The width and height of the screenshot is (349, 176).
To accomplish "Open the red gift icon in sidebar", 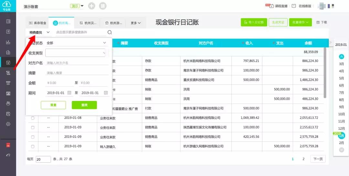I will 8,145.
